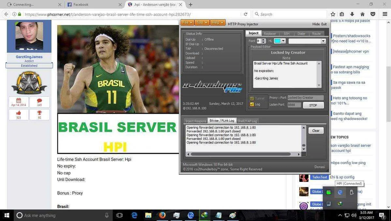391x221 pixels.
Task: Click the browser Search box
Action: tap(289, 14)
